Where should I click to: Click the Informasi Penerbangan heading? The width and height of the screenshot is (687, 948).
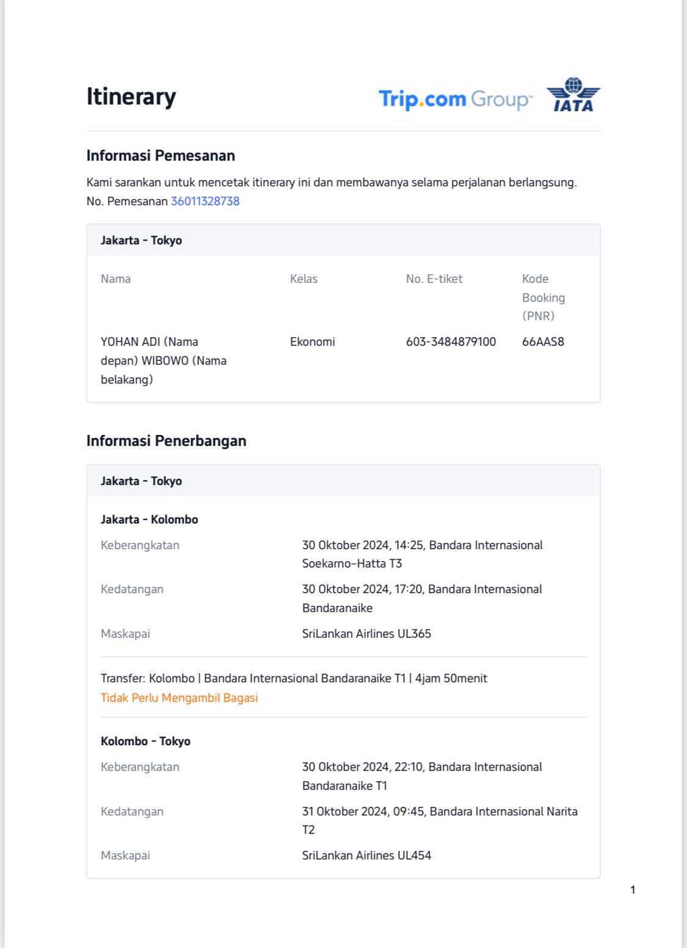click(166, 441)
